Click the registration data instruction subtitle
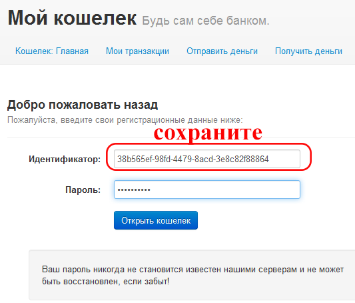 coord(125,119)
